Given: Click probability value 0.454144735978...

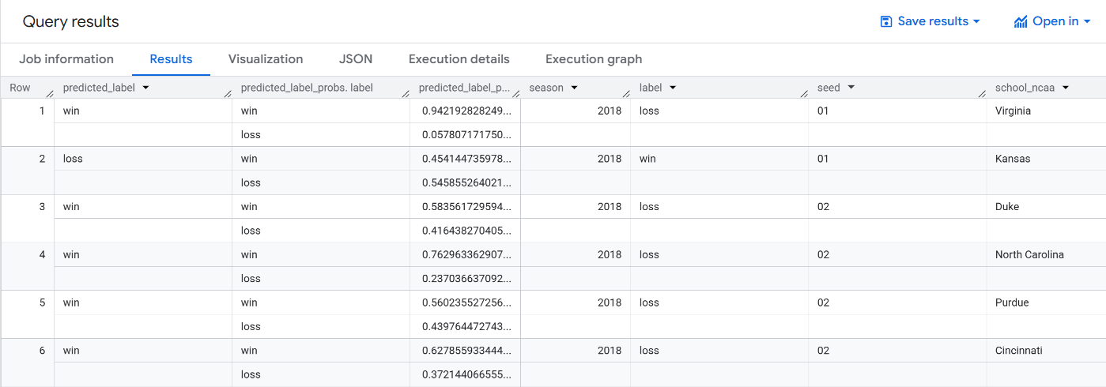Looking at the screenshot, I should 465,159.
